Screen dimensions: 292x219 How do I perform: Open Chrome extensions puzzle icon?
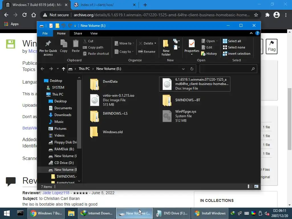(267, 15)
